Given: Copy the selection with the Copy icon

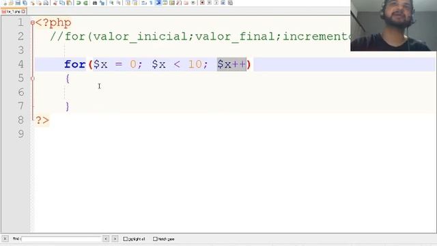Looking at the screenshot, I should click(62, 3).
